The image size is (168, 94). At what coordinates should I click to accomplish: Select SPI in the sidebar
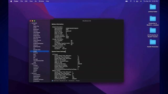click(34, 57)
